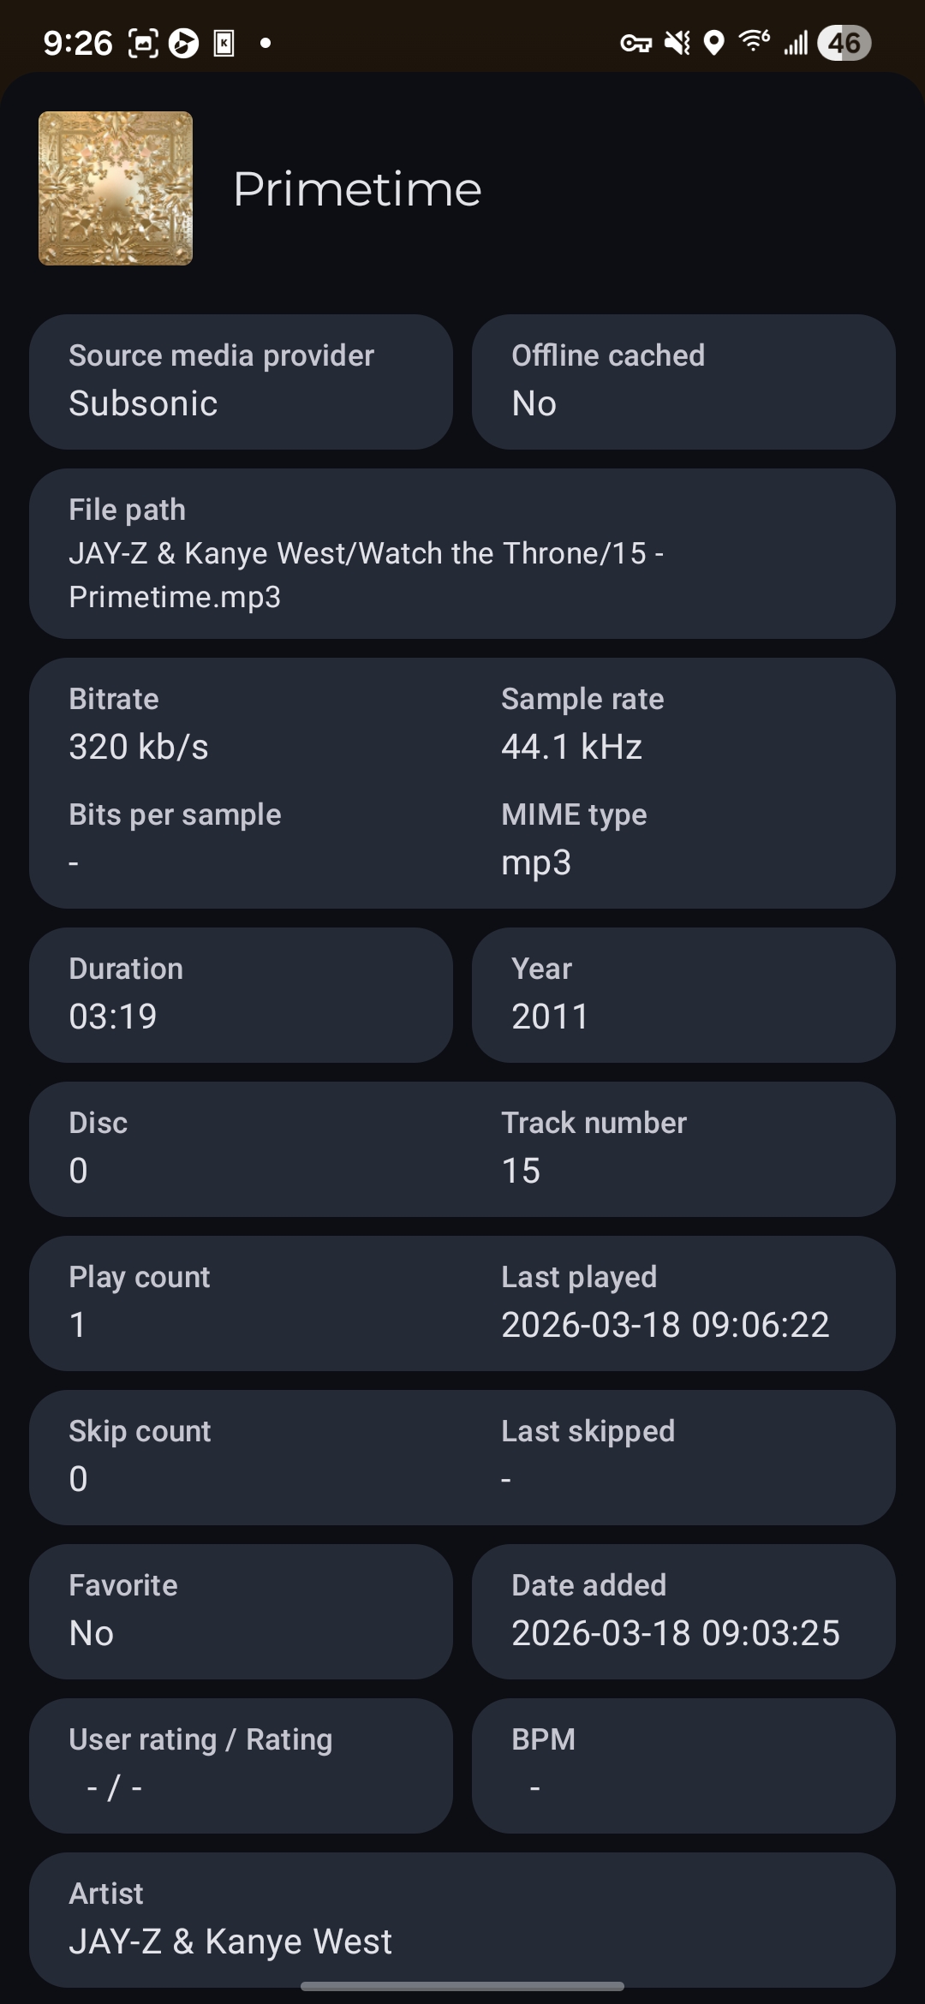This screenshot has width=925, height=2004.
Task: Tap the cellular signal bars icon
Action: pyautogui.click(x=796, y=43)
